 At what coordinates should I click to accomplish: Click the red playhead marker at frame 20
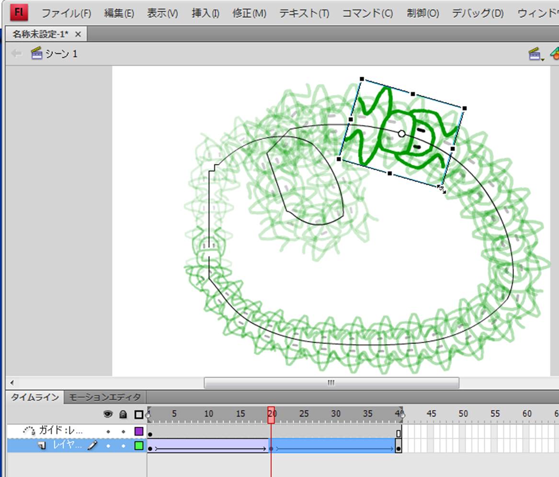tap(271, 415)
